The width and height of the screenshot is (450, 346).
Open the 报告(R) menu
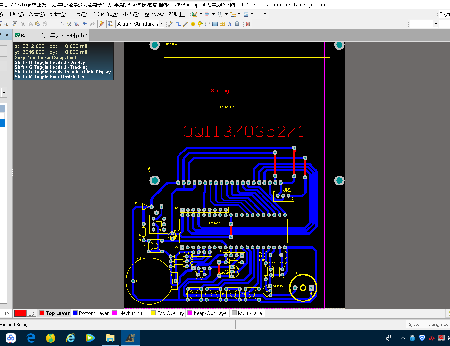pos(131,14)
